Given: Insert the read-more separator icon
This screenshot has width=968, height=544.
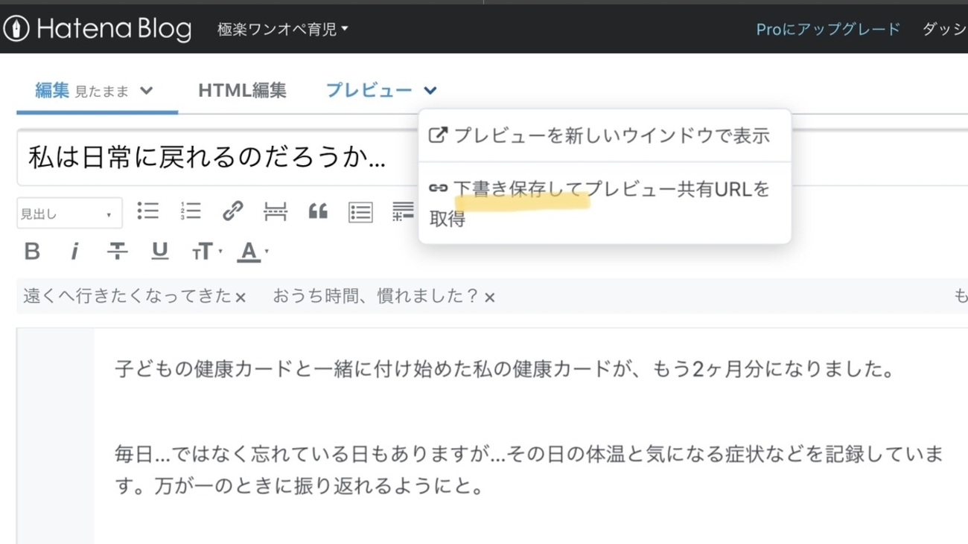Looking at the screenshot, I should click(x=276, y=212).
